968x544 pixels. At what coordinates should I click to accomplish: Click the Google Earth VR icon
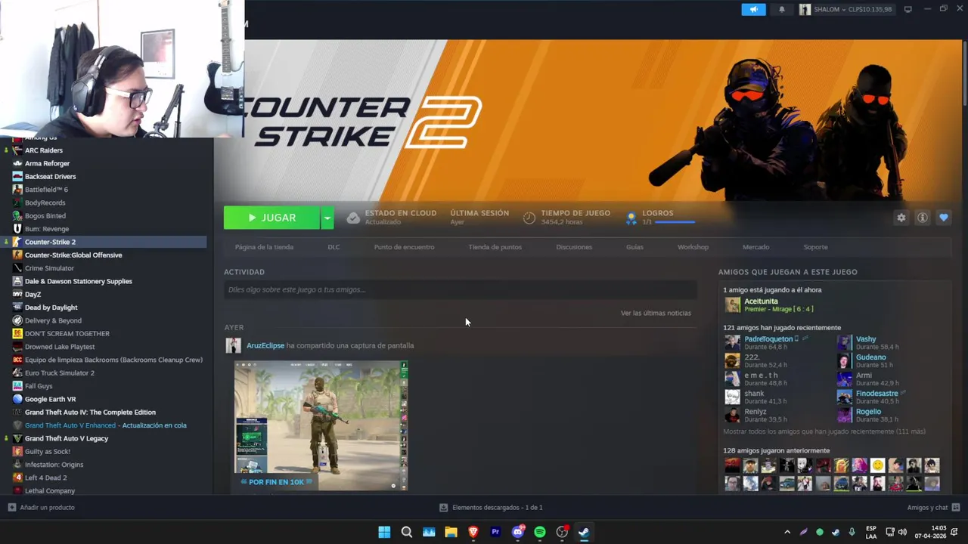tap(17, 399)
